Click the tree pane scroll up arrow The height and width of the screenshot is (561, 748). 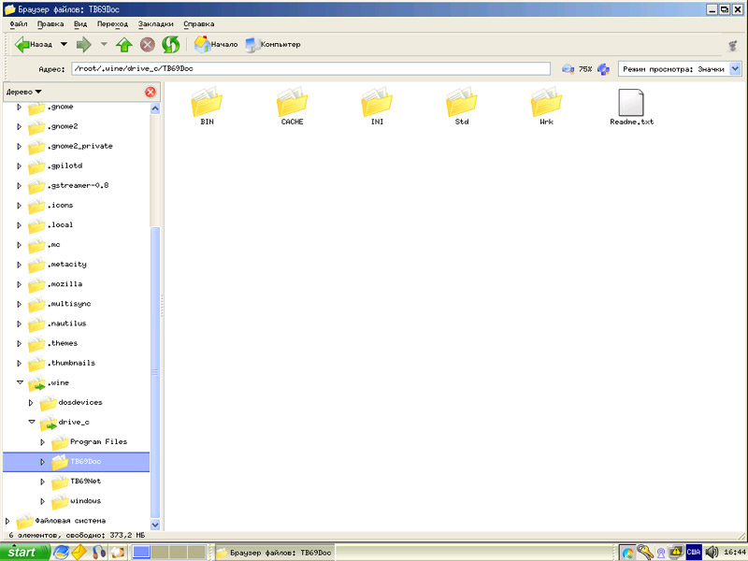[155, 108]
